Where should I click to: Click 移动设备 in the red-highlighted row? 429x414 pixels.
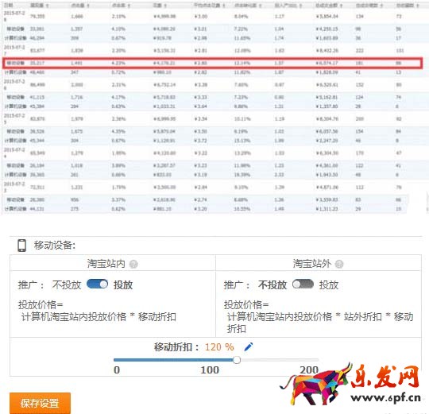(x=16, y=63)
